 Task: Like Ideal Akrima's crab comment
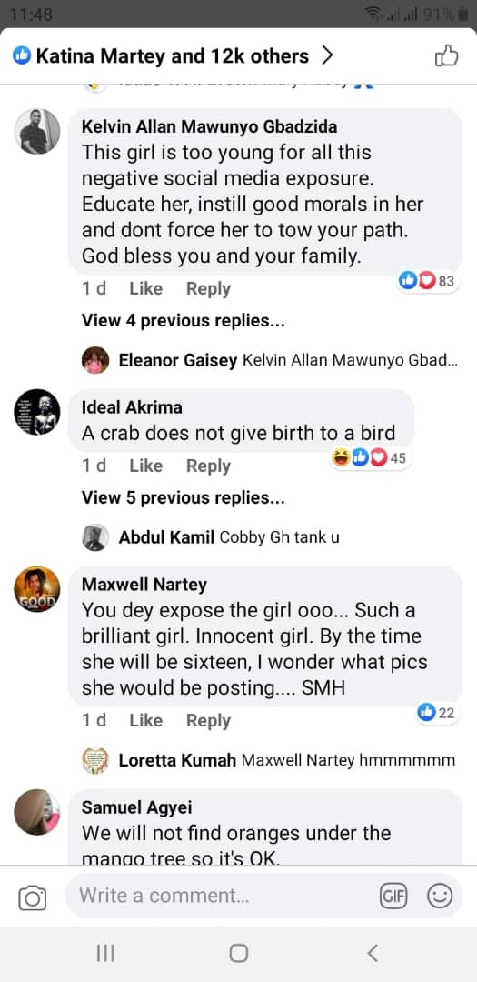coord(146,466)
